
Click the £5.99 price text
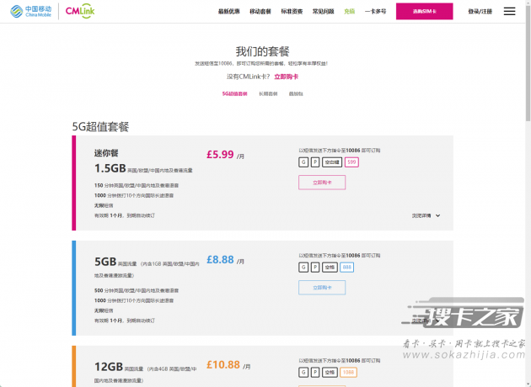pyautogui.click(x=220, y=155)
